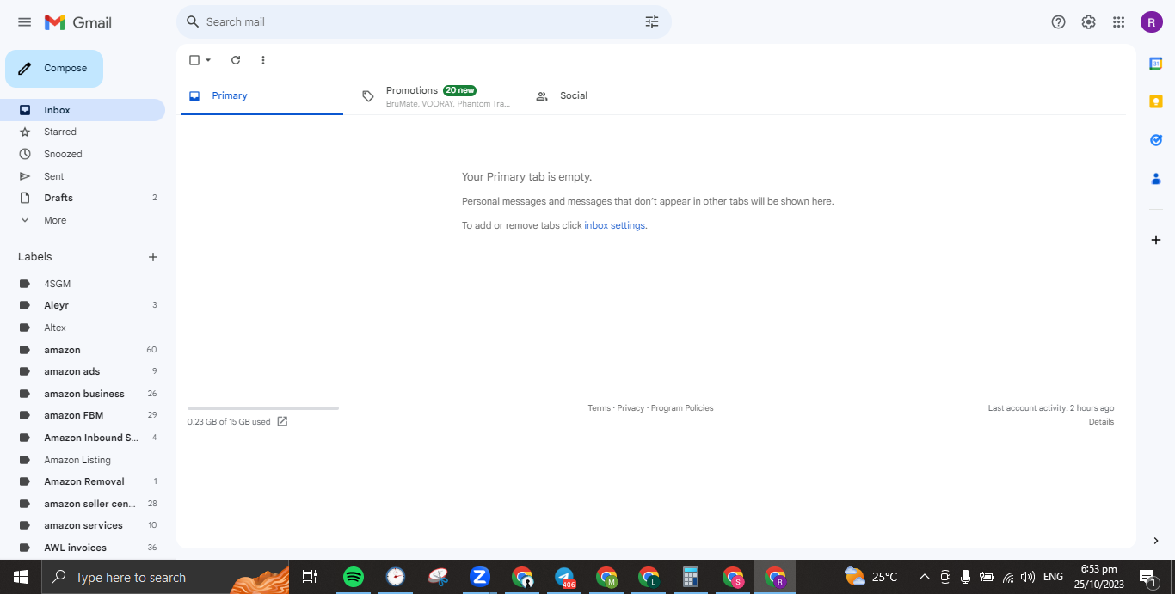This screenshot has width=1175, height=594.
Task: Open the Privacy link
Action: coord(631,408)
